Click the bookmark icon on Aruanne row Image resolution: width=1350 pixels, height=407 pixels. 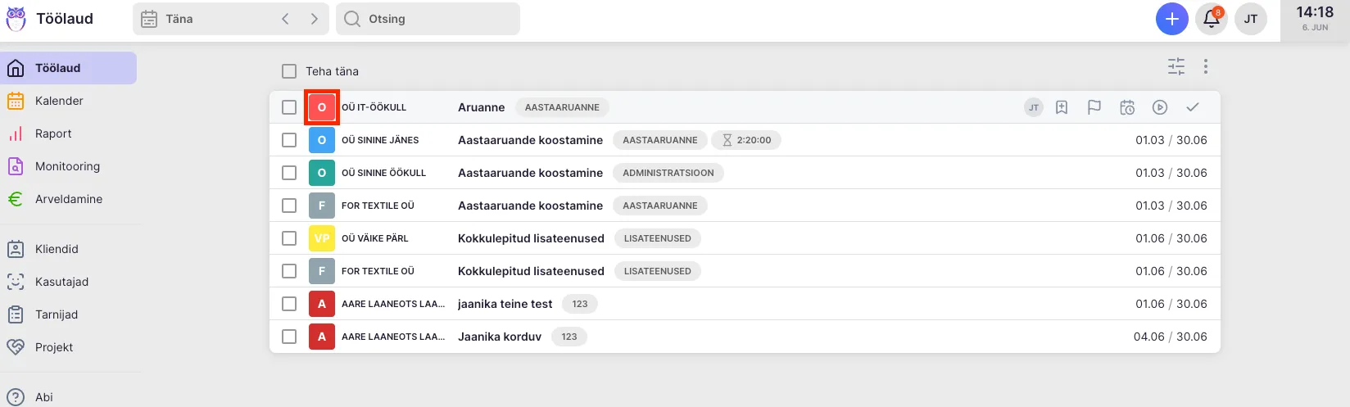[1062, 107]
